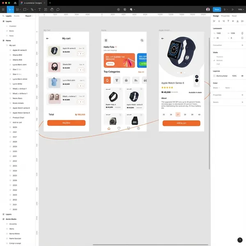Viewport: 246px width, 246px height.
Task: Select the Text tool
Action: click(39, 9)
